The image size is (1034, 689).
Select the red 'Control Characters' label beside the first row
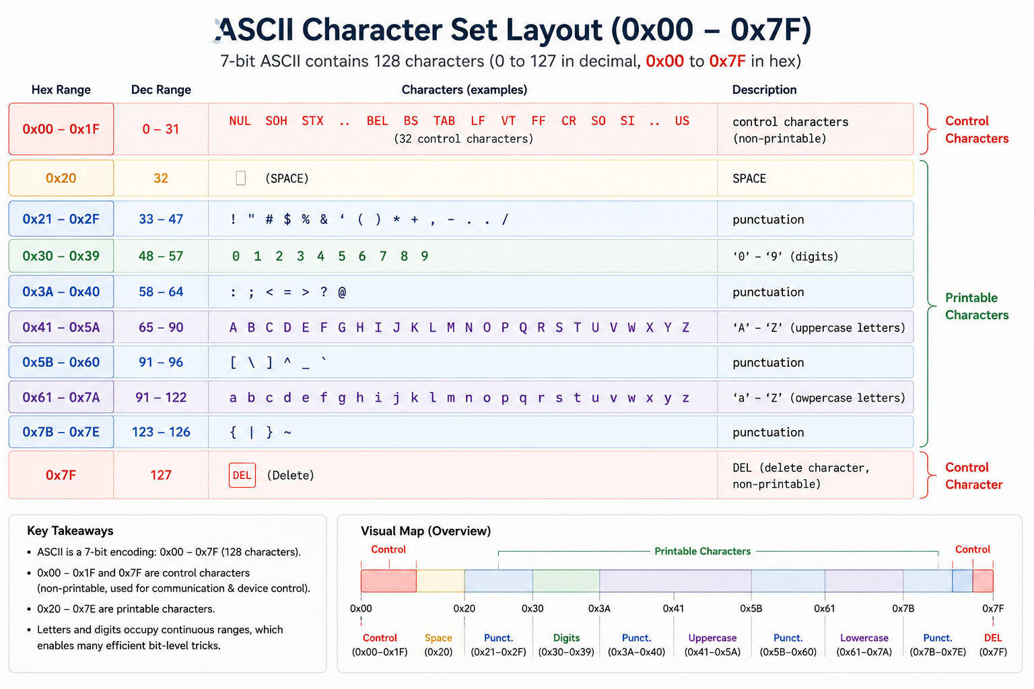click(x=977, y=130)
